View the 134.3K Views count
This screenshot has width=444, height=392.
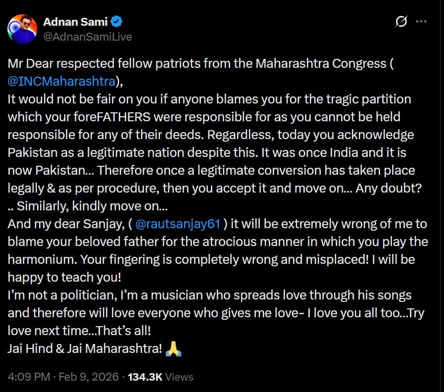click(x=160, y=377)
